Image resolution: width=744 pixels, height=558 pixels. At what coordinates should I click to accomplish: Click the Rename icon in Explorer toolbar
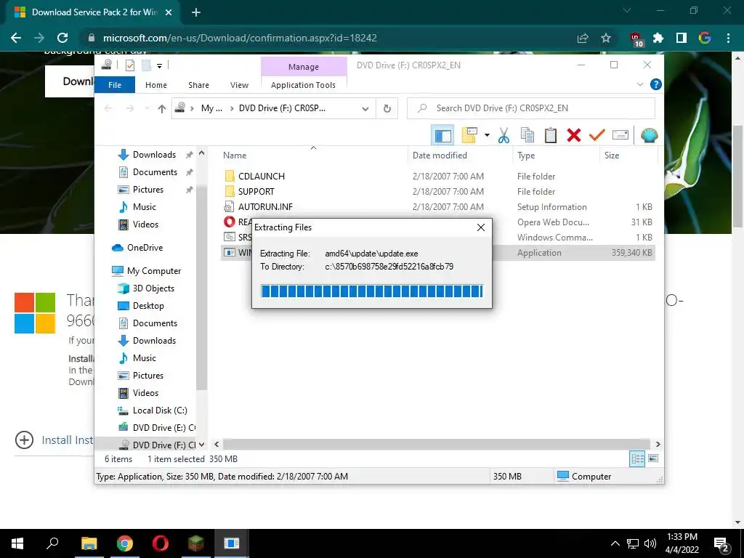click(x=620, y=136)
